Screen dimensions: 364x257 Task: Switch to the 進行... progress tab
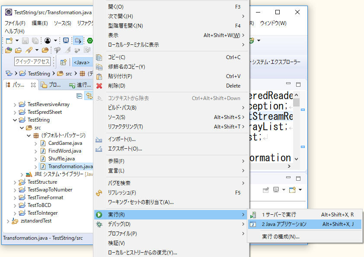click(80, 85)
